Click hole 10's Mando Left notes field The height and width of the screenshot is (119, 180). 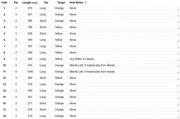pyautogui.click(x=124, y=65)
